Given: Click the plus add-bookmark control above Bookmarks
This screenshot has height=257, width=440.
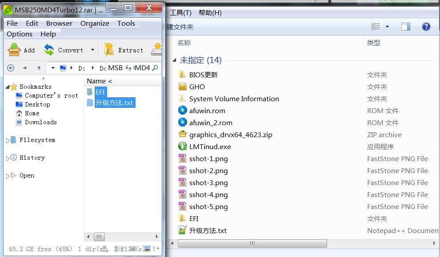Looking at the screenshot, I should pos(43,79).
